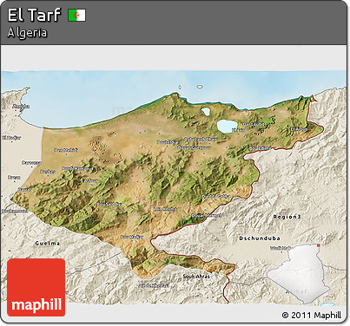Viewport: 350px width, 326px height.
Task: Open the red maphill logo
Action: [36, 287]
